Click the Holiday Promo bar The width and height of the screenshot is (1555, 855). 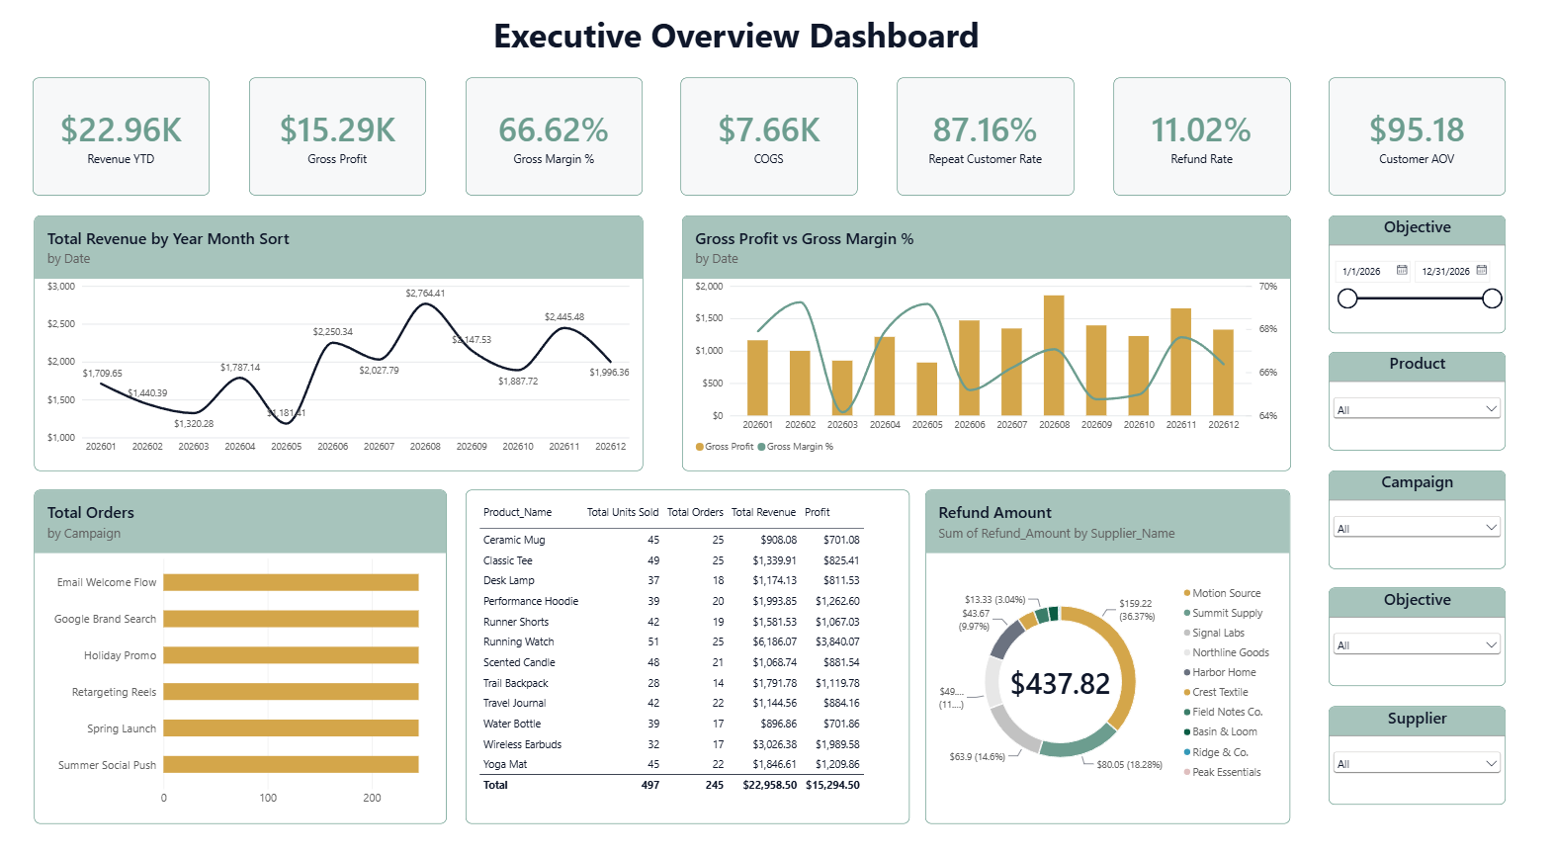(292, 655)
